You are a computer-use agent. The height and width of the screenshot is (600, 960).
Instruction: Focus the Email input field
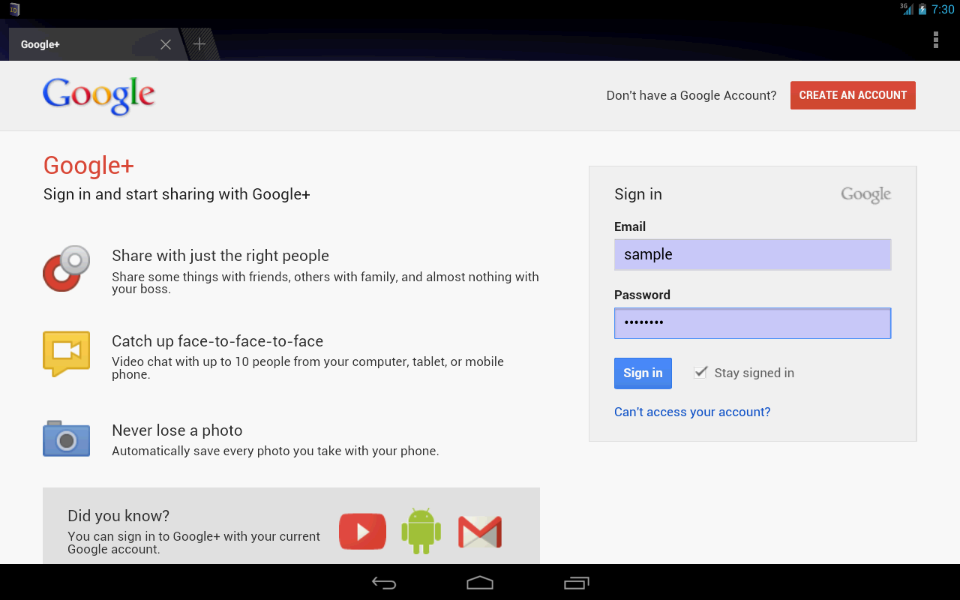pos(752,254)
